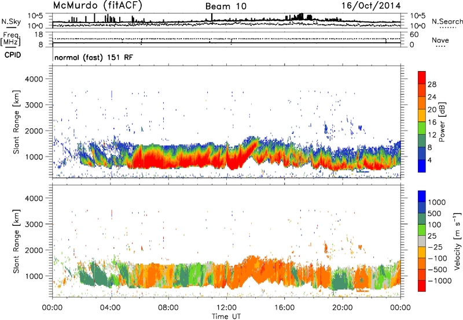
Task: Click the 16:00 time tick label
Action: [284, 308]
